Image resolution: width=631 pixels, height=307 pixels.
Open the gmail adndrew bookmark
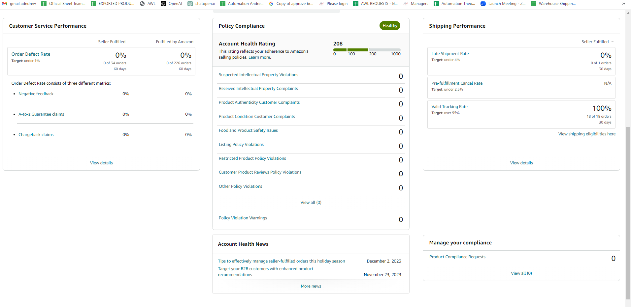click(19, 4)
